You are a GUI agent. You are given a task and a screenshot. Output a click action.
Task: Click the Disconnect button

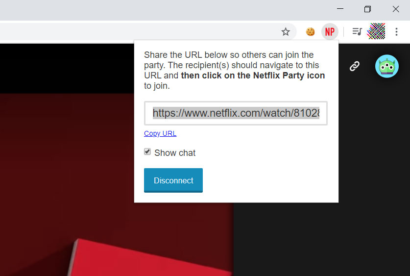click(x=173, y=180)
